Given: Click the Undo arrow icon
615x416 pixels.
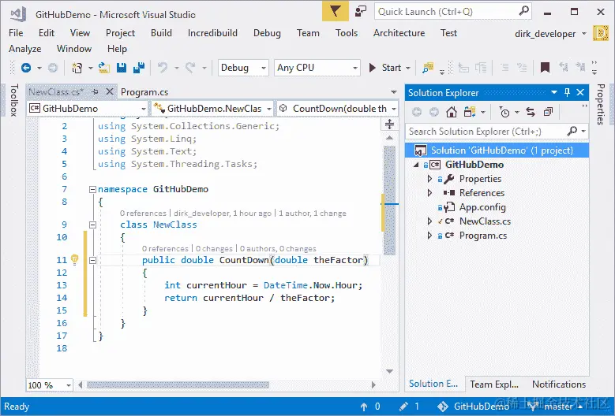Looking at the screenshot, I should pos(163,68).
